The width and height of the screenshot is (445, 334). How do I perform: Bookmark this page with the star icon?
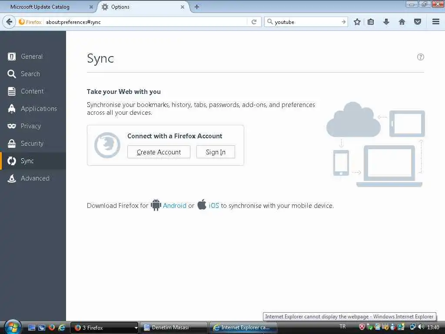357,22
